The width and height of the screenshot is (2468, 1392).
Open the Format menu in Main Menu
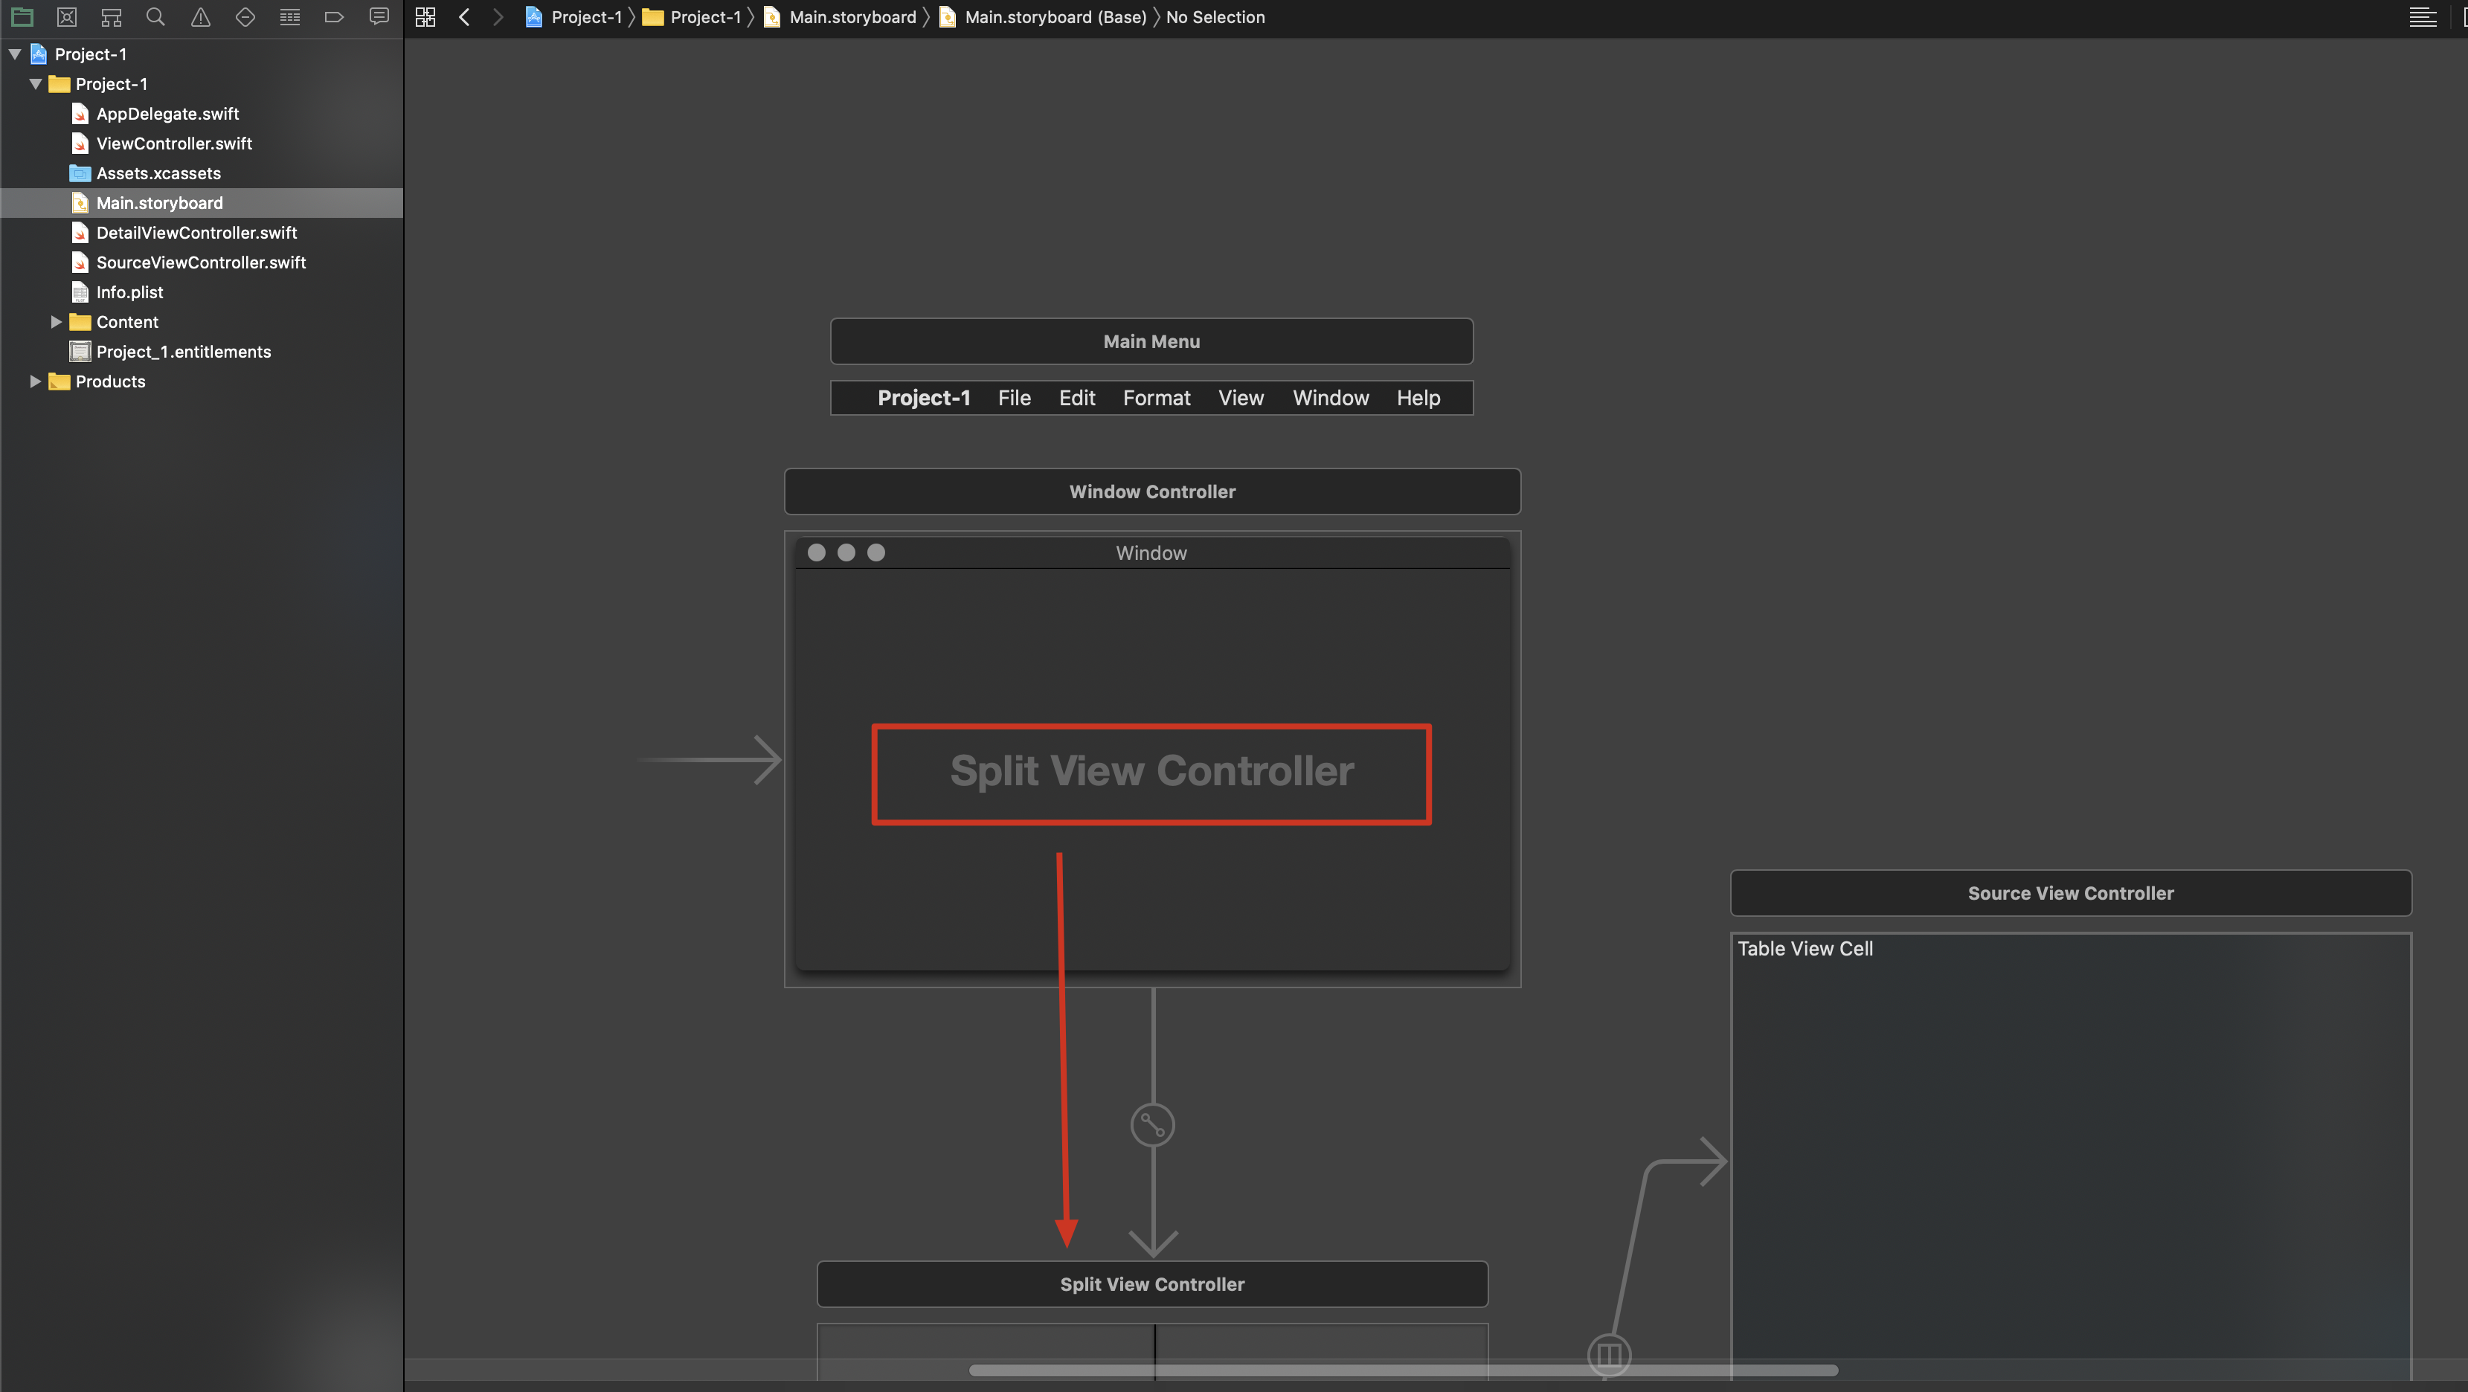tap(1157, 398)
